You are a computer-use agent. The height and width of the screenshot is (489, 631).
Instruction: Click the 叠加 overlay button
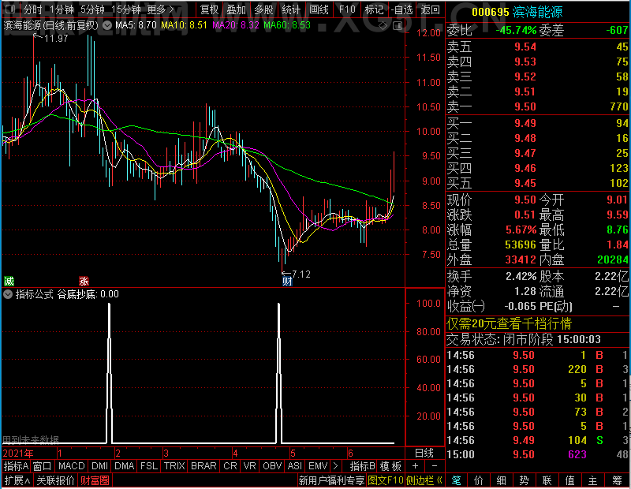(x=236, y=9)
